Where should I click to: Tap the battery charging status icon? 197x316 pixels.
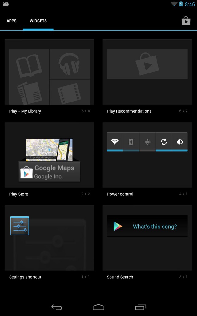[181, 4]
